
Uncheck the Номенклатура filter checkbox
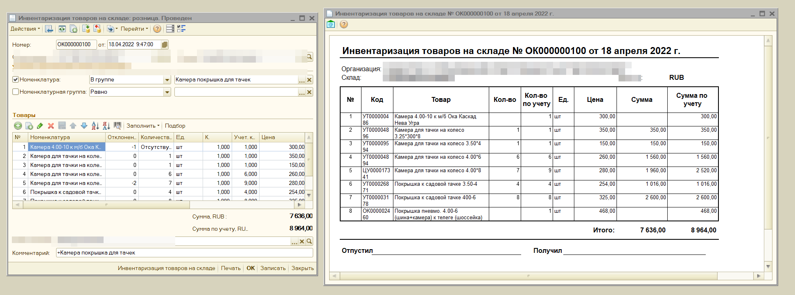tap(16, 80)
